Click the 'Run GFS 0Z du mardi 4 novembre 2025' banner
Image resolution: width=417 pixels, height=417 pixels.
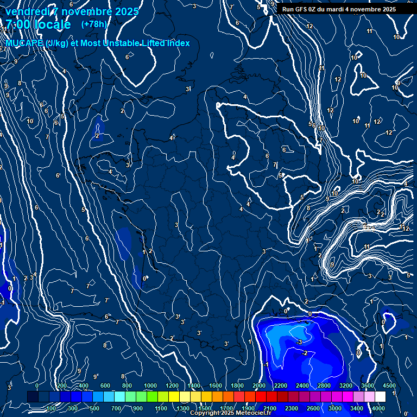(x=339, y=9)
